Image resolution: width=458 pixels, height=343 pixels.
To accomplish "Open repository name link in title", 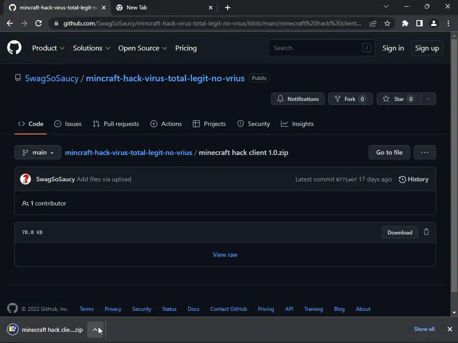I will 165,78.
